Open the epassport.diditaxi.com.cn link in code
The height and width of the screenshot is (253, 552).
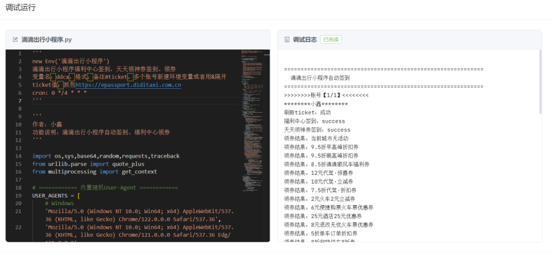click(x=128, y=85)
